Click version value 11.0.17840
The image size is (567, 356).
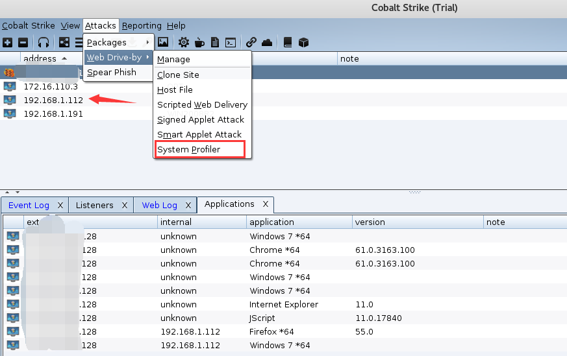[x=379, y=318]
